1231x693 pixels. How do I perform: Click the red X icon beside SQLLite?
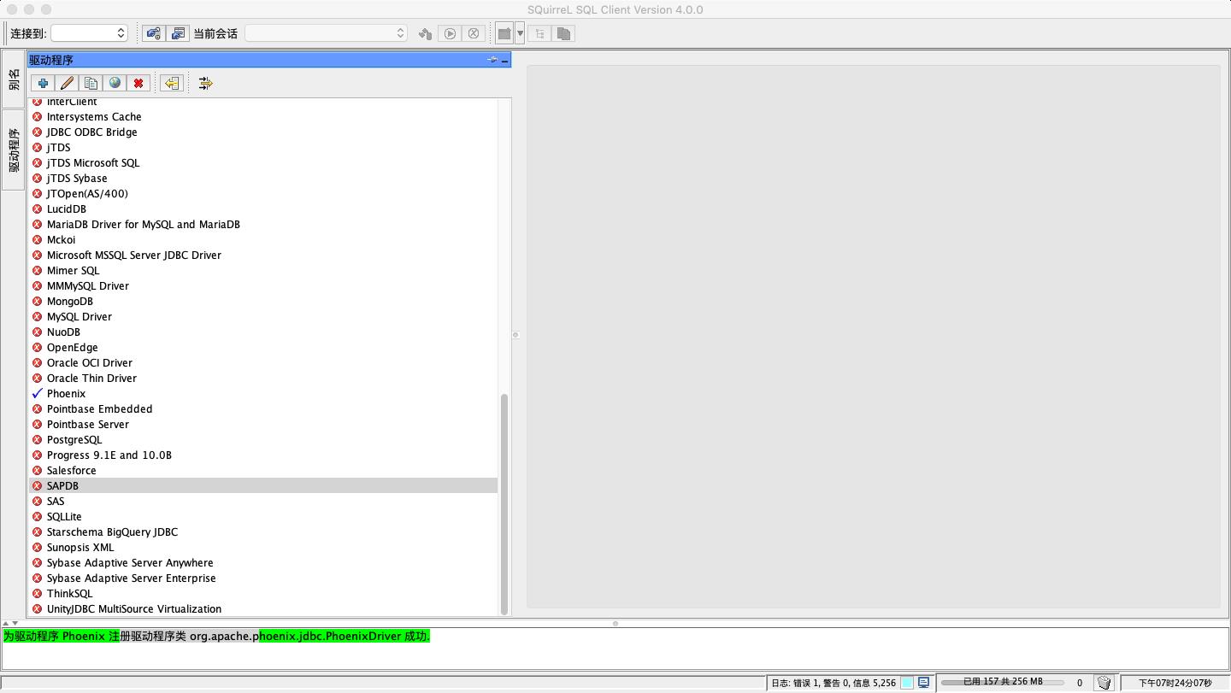point(37,516)
